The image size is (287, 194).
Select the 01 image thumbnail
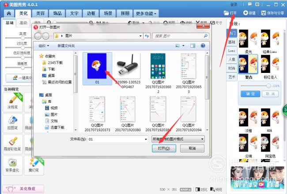coord(97,68)
